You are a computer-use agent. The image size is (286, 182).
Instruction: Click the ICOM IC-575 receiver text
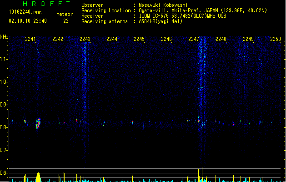point(183,16)
